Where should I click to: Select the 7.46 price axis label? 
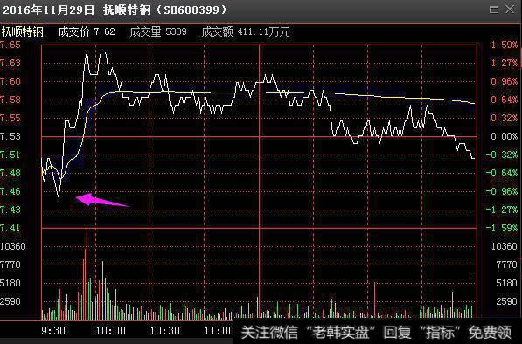click(x=10, y=191)
